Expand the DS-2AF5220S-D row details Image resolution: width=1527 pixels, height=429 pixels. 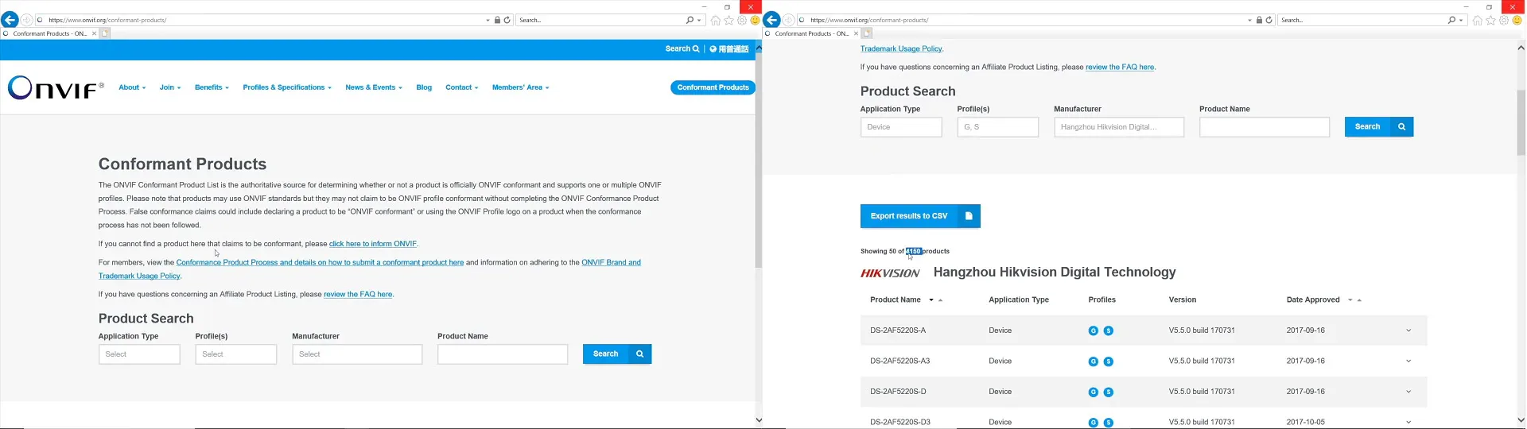coord(1408,392)
